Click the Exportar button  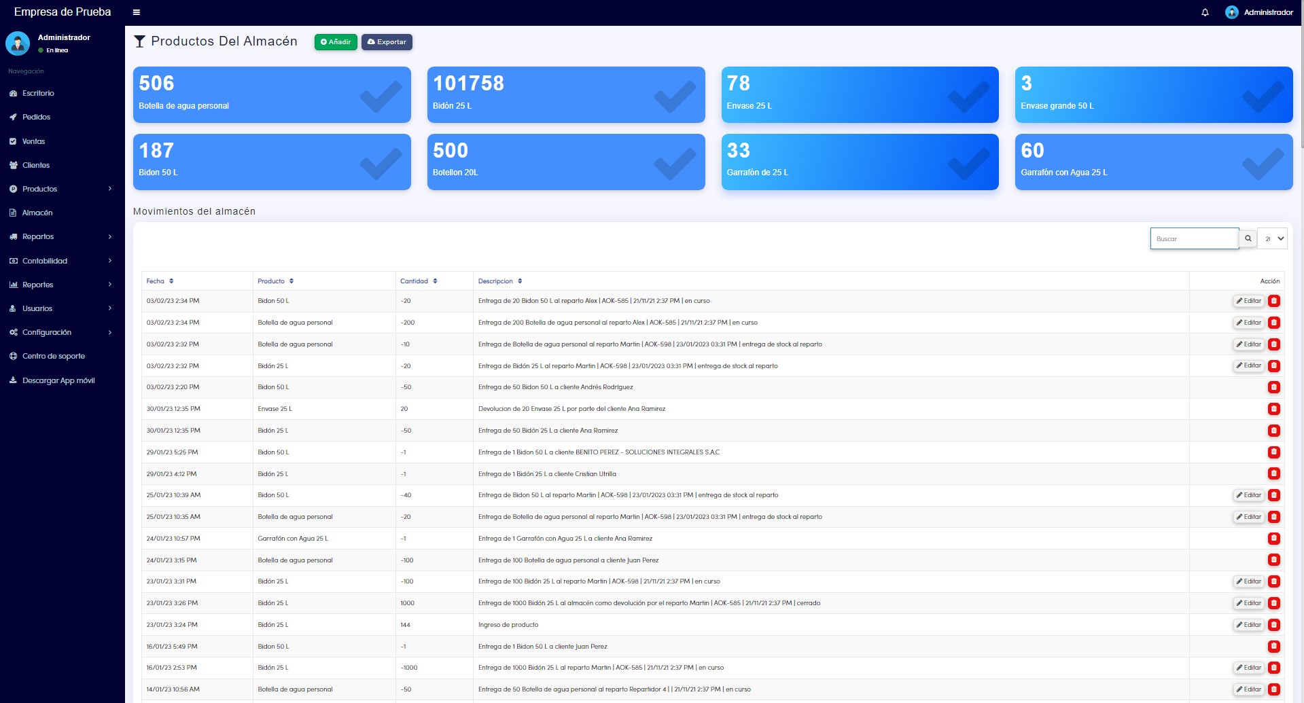click(387, 42)
